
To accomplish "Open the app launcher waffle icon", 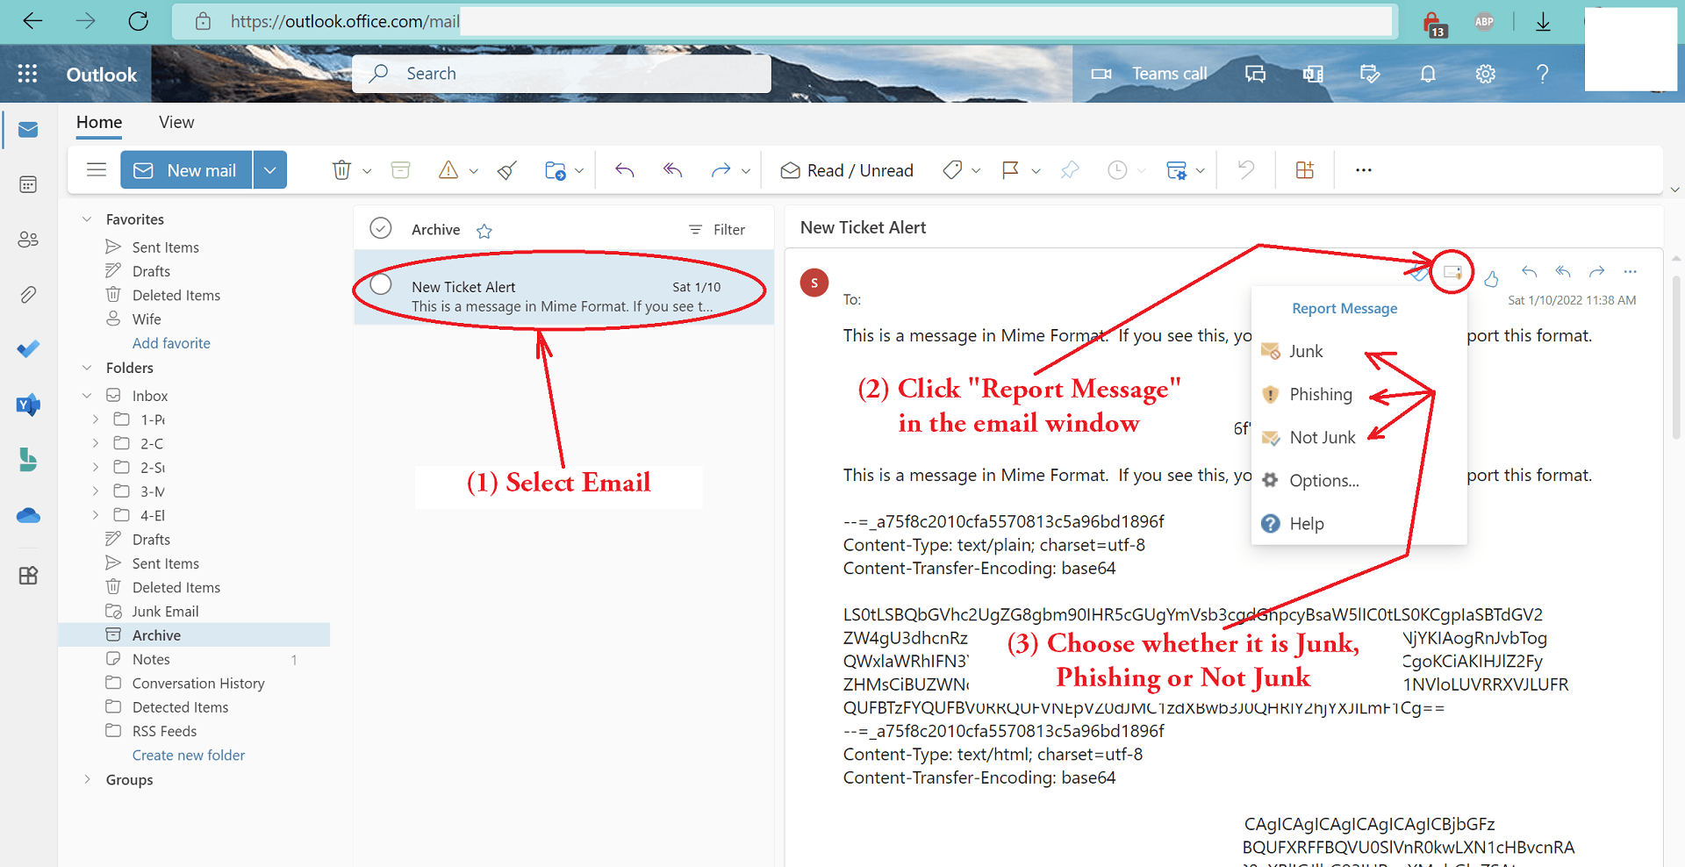I will tap(27, 74).
